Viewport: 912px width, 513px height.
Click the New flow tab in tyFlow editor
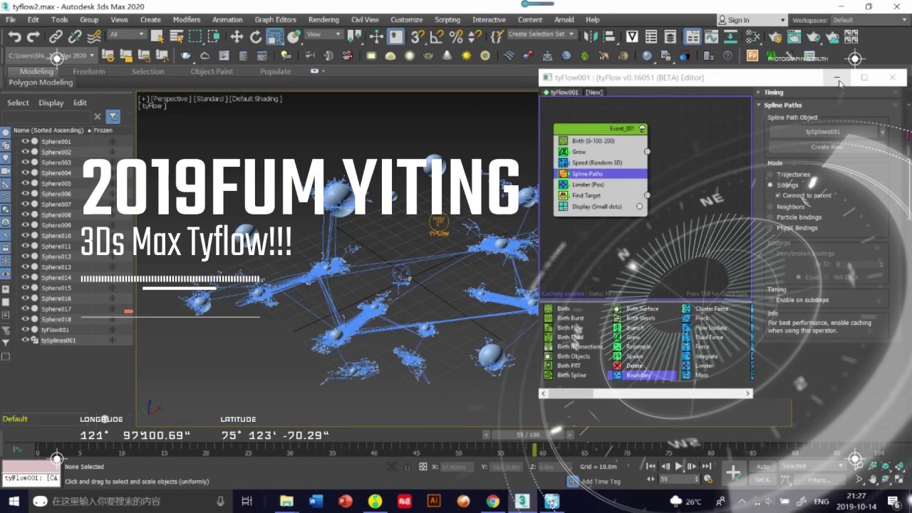pyautogui.click(x=594, y=92)
